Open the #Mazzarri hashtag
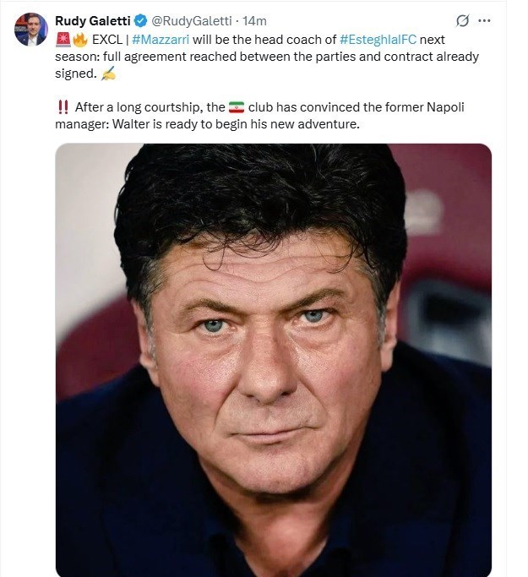Viewport: 528px width, 577px height. pos(161,39)
